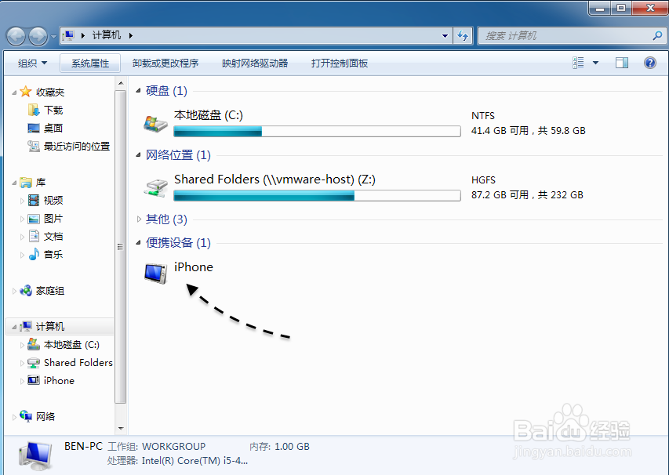Select the iPhone portable device icon

[x=155, y=274]
